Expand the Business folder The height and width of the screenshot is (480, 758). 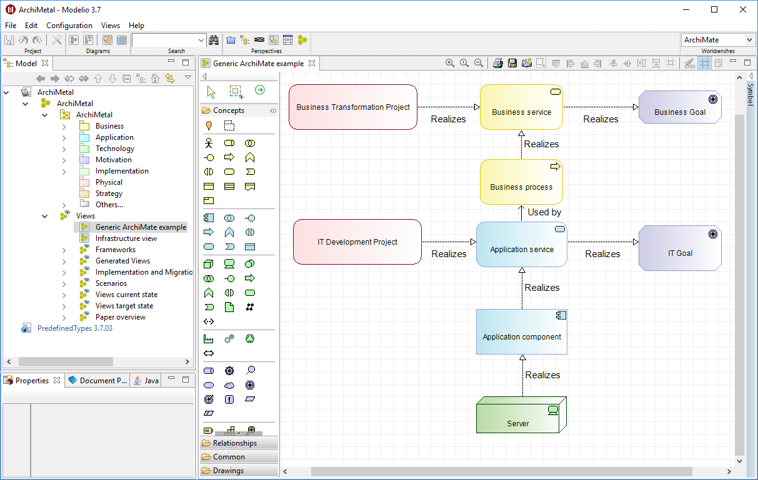click(x=64, y=126)
